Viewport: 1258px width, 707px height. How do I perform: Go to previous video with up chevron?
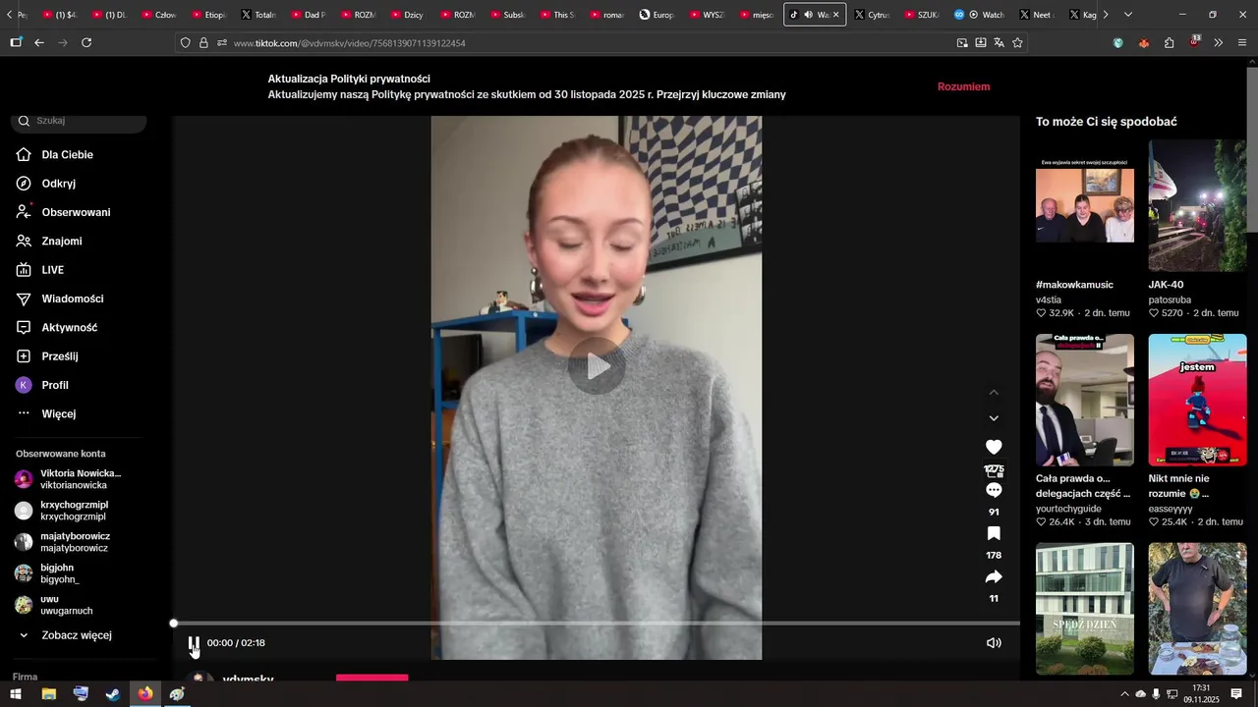994,392
